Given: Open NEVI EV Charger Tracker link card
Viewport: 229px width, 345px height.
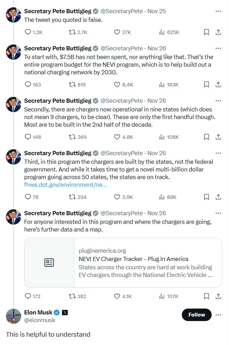Looking at the screenshot, I should [x=123, y=263].
